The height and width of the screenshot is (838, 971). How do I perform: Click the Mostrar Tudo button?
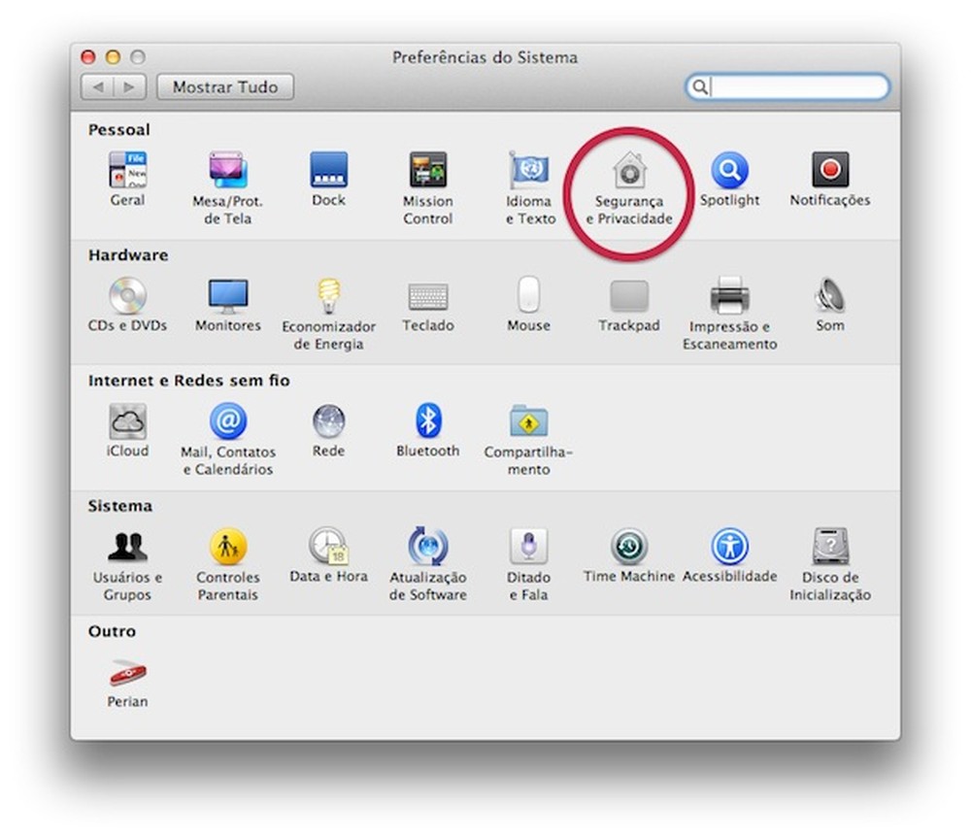224,86
